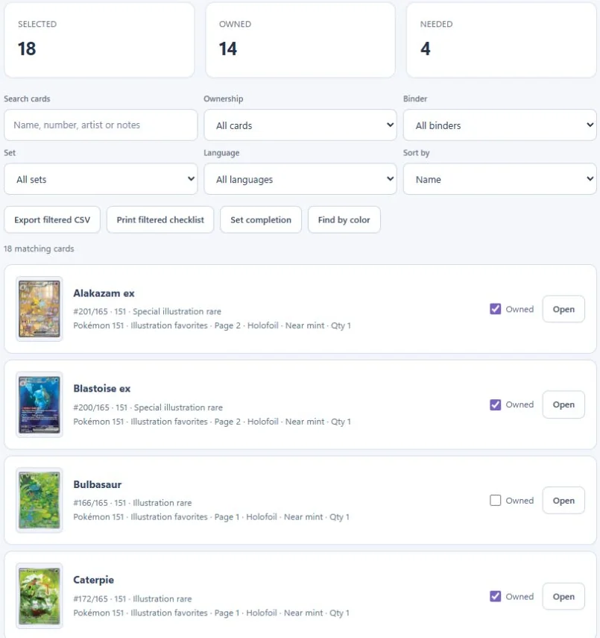The height and width of the screenshot is (638, 600).
Task: Click the OWNED 14 stat card
Action: pos(300,40)
